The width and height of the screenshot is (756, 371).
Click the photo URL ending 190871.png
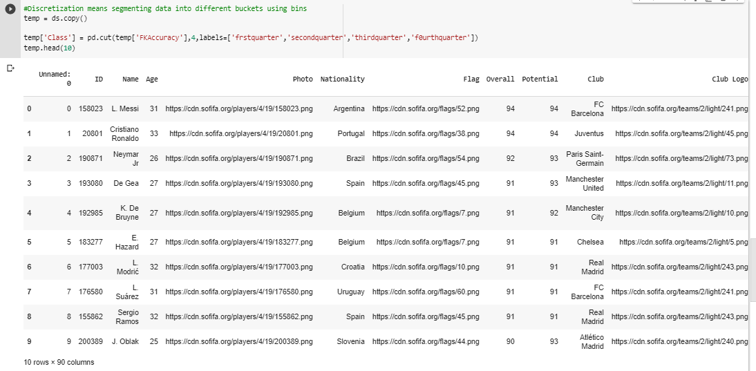click(x=239, y=158)
